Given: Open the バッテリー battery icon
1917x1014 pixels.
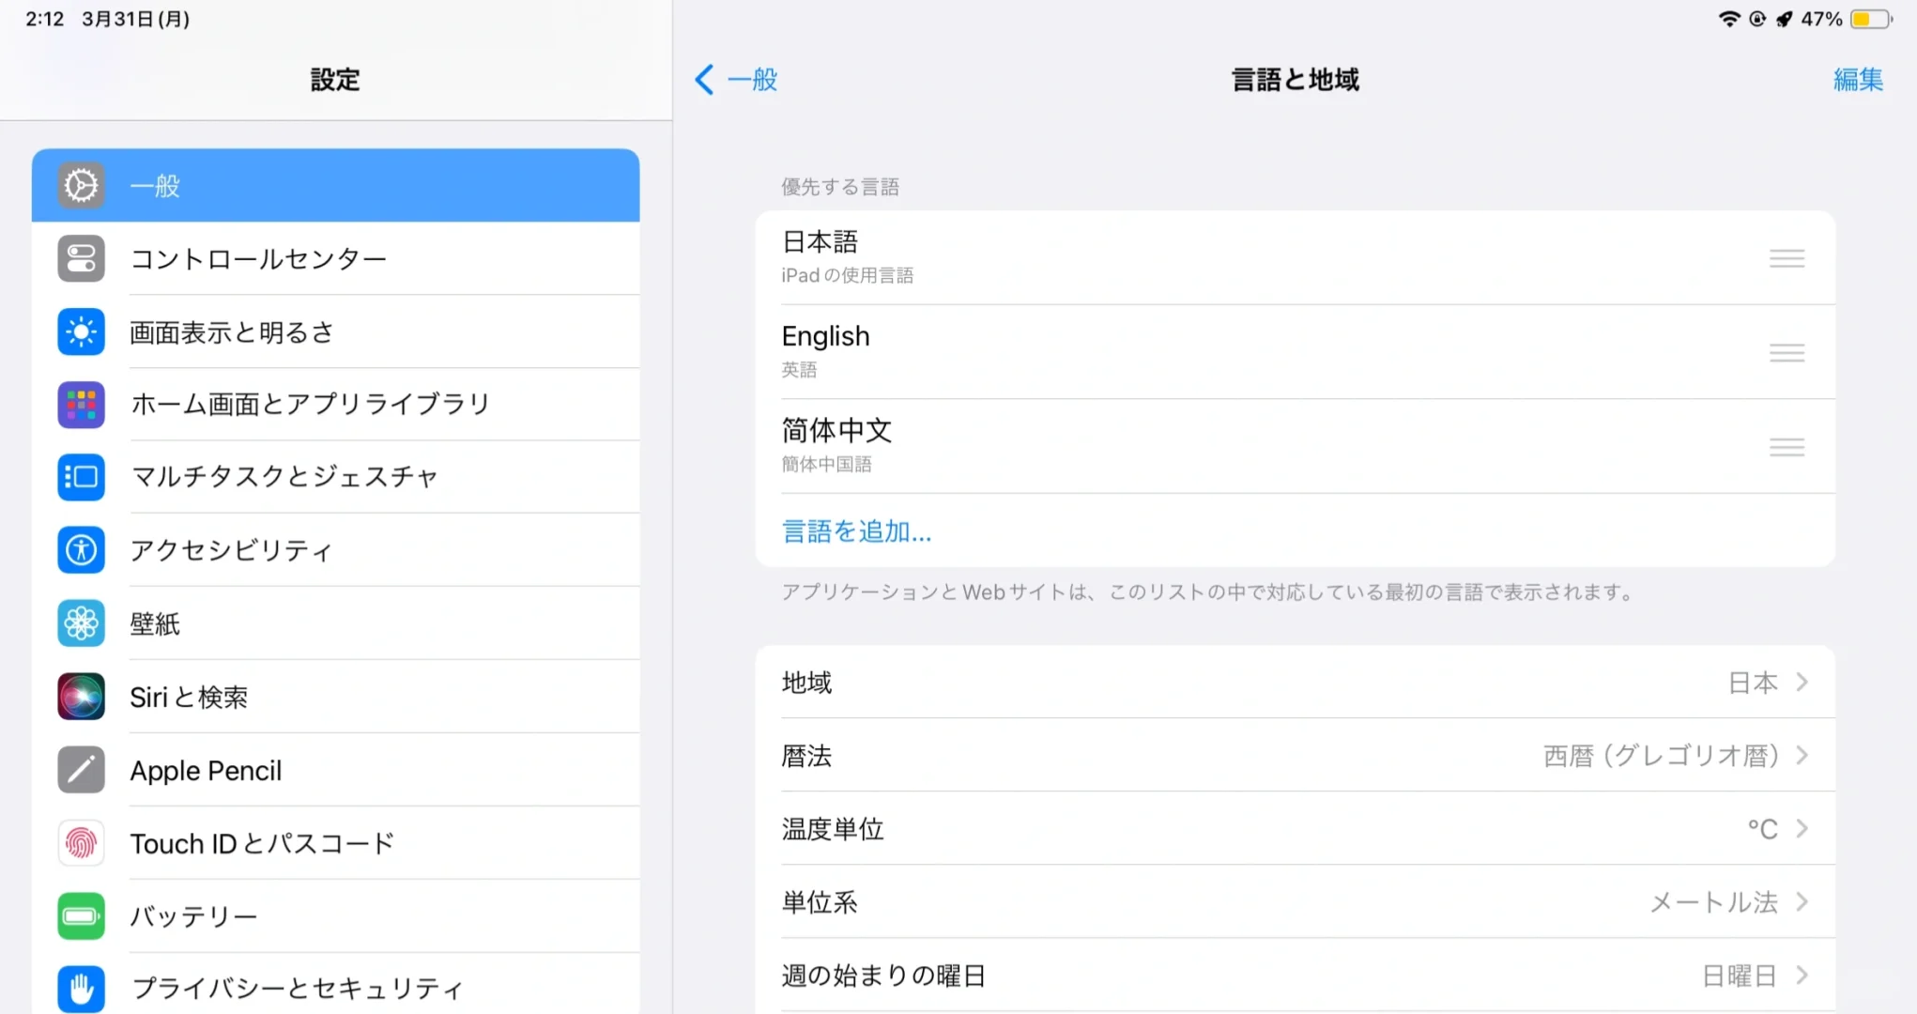Looking at the screenshot, I should pyautogui.click(x=81, y=916).
